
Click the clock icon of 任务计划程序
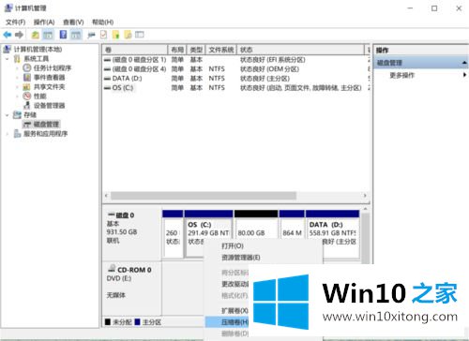click(x=27, y=67)
